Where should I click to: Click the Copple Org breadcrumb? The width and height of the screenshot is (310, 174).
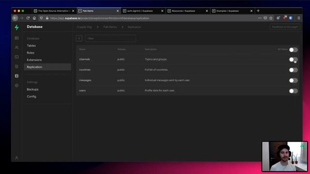coord(84,27)
